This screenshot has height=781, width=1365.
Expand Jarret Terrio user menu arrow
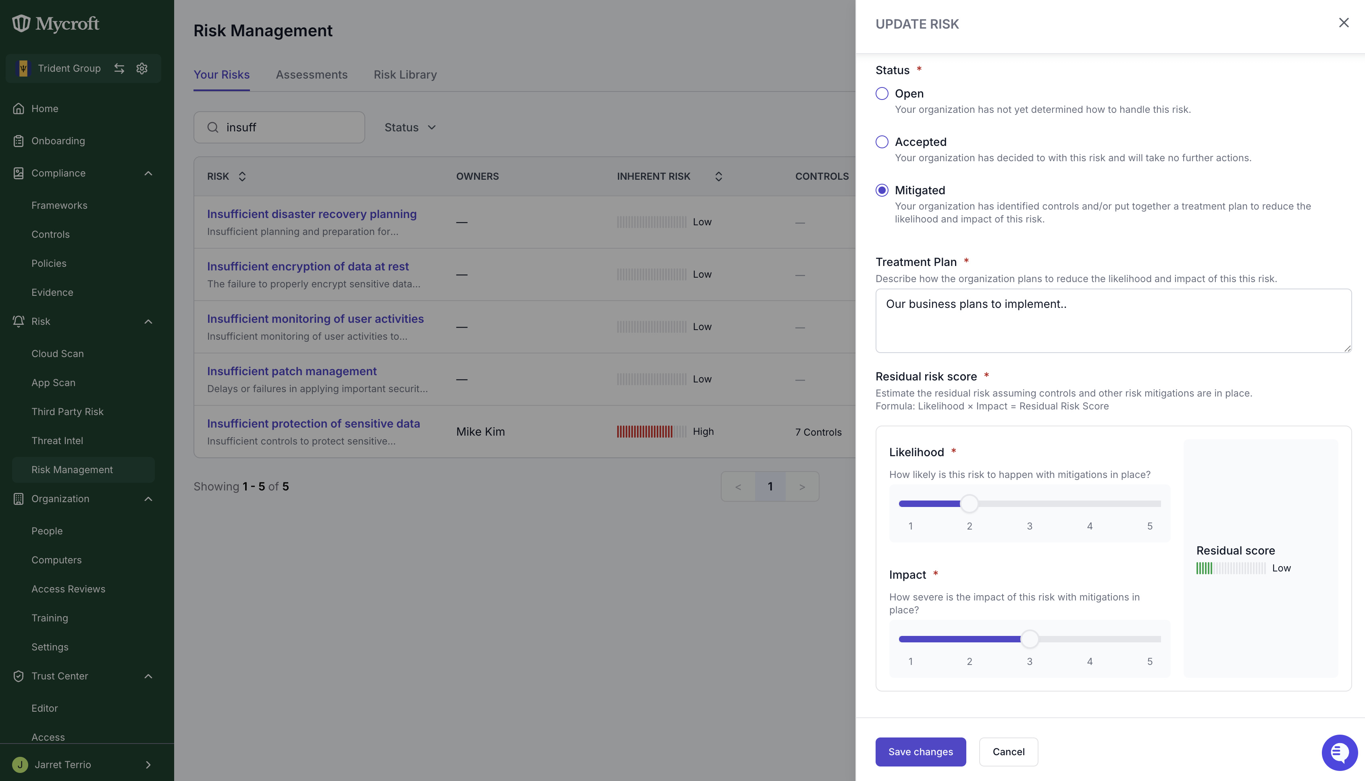pos(148,764)
